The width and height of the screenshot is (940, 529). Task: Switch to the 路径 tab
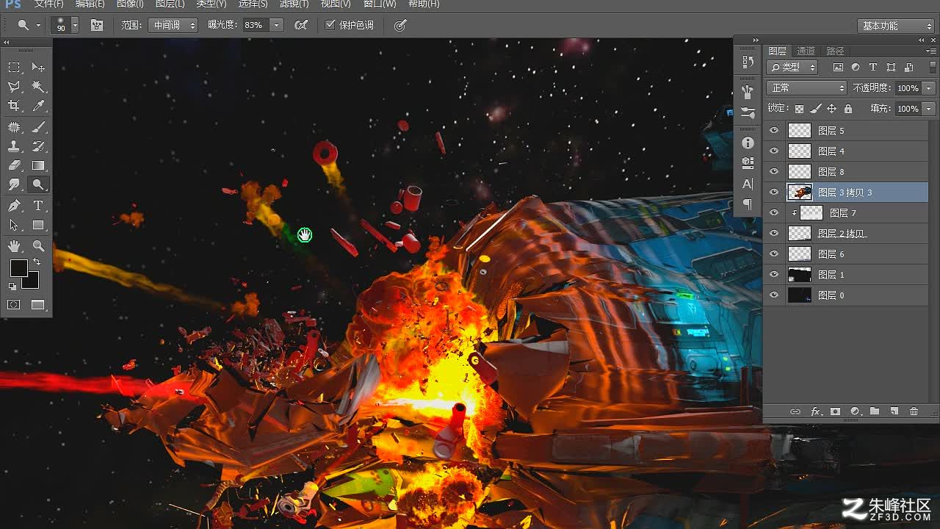(x=836, y=51)
